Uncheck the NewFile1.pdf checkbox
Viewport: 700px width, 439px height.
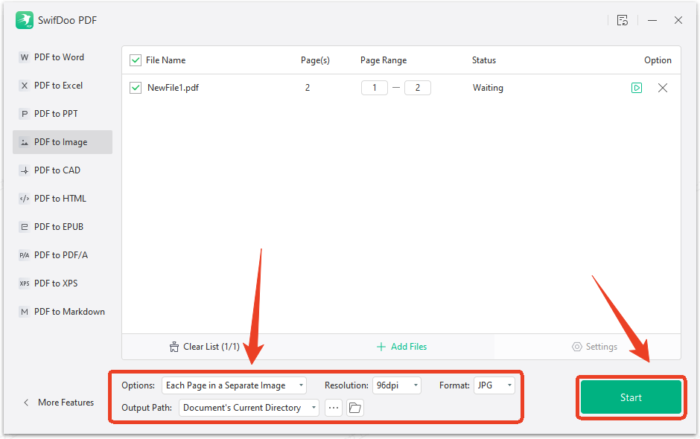(x=136, y=88)
